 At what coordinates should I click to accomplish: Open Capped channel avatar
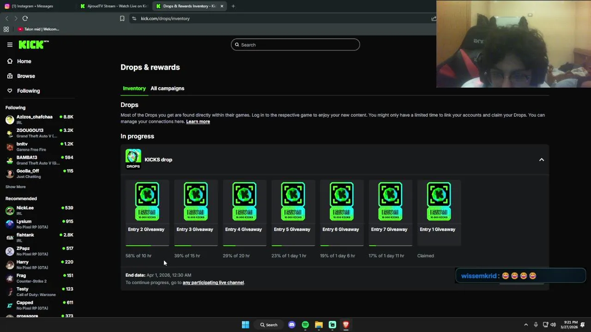click(x=10, y=305)
